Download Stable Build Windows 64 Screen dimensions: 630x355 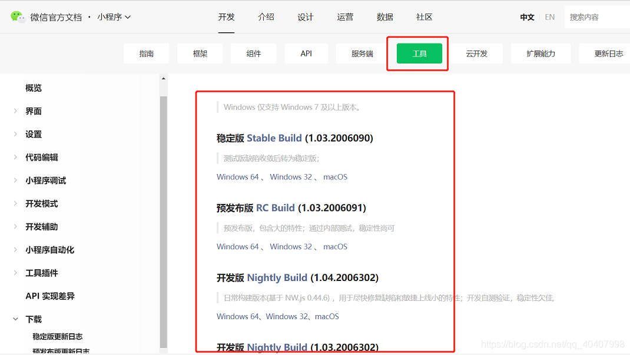pos(237,177)
